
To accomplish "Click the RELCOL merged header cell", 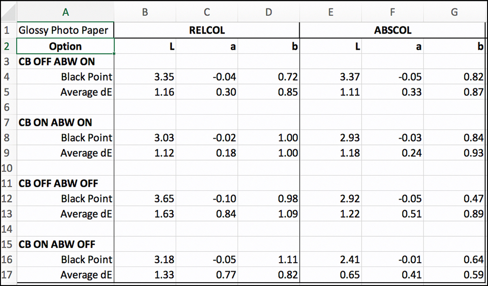I will [x=207, y=30].
